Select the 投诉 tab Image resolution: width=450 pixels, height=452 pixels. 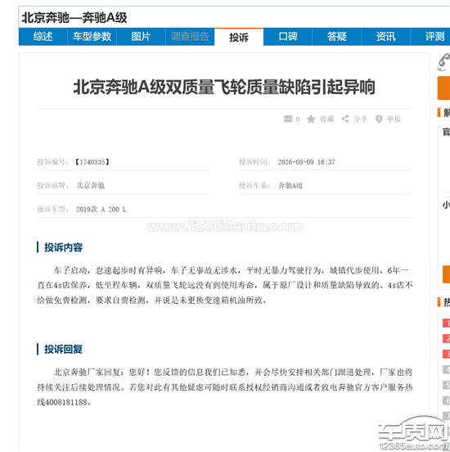tap(239, 37)
